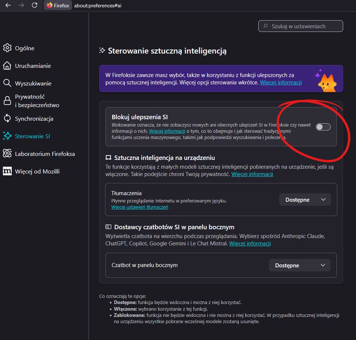Image resolution: width=356 pixels, height=340 pixels.
Task: Reload the page with the refresh icon
Action: pos(35,5)
